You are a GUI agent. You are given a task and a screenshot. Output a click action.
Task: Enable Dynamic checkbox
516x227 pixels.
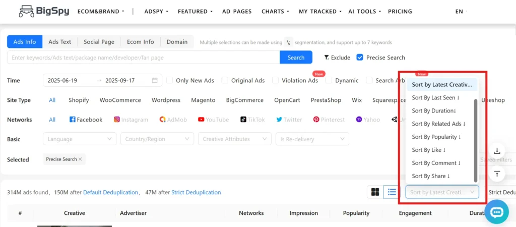329,80
